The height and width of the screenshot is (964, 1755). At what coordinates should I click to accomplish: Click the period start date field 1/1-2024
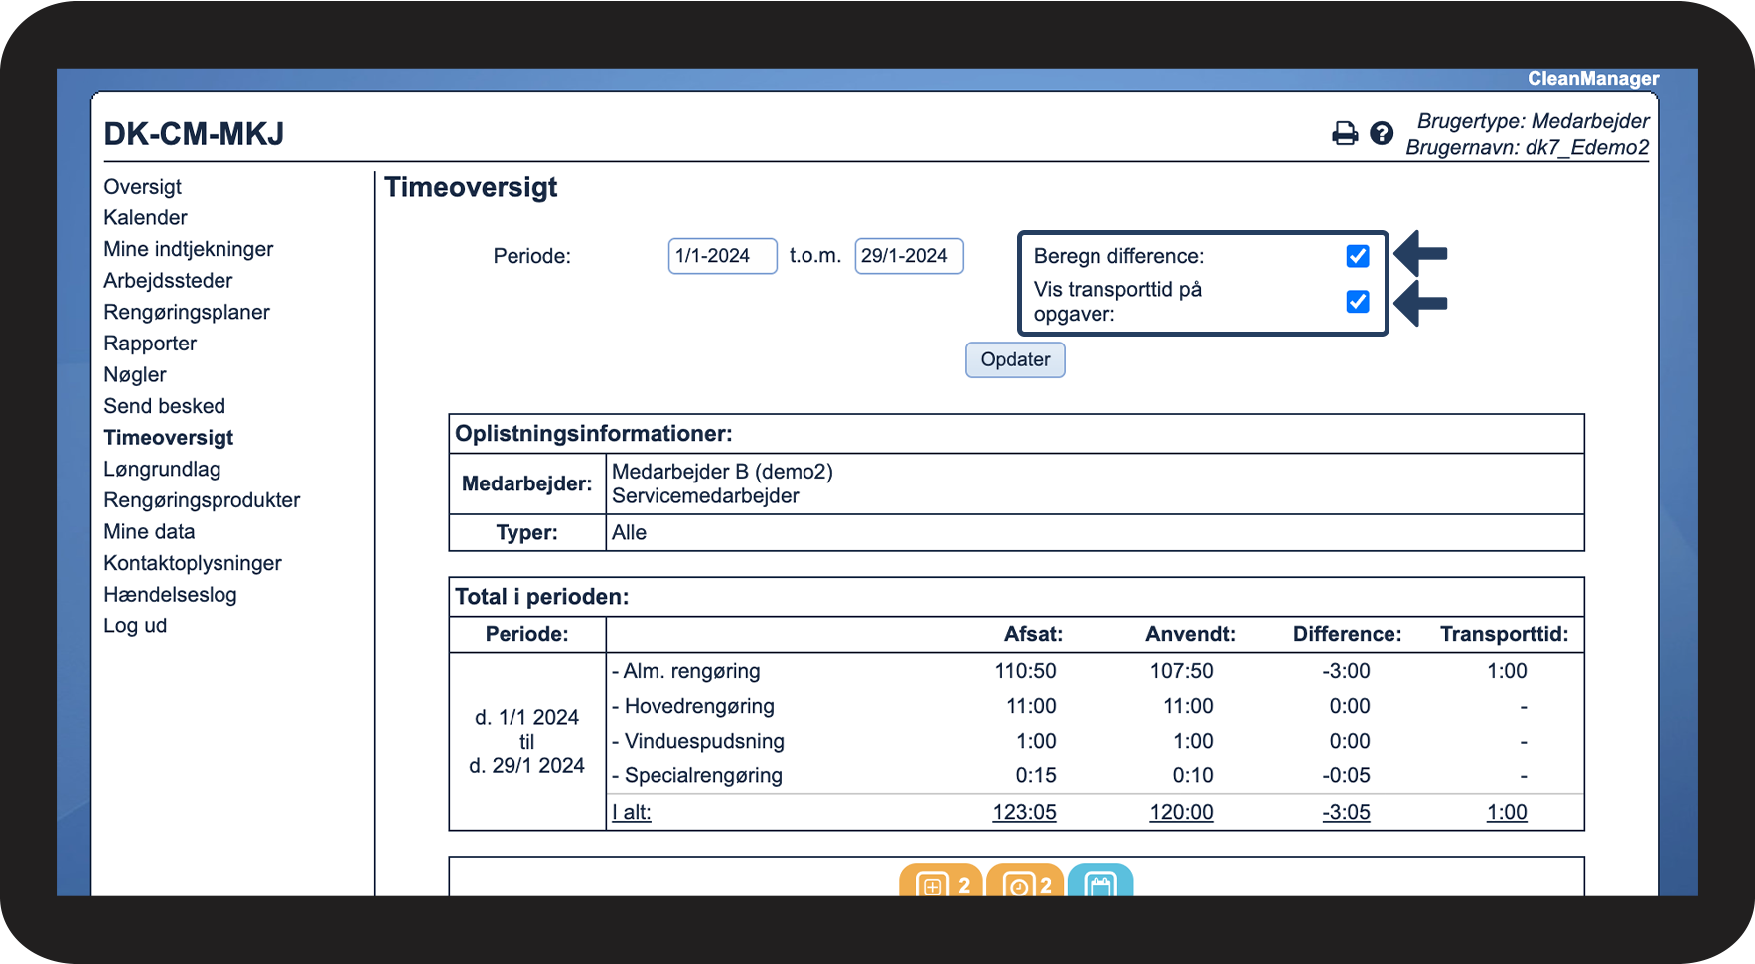[x=722, y=256]
